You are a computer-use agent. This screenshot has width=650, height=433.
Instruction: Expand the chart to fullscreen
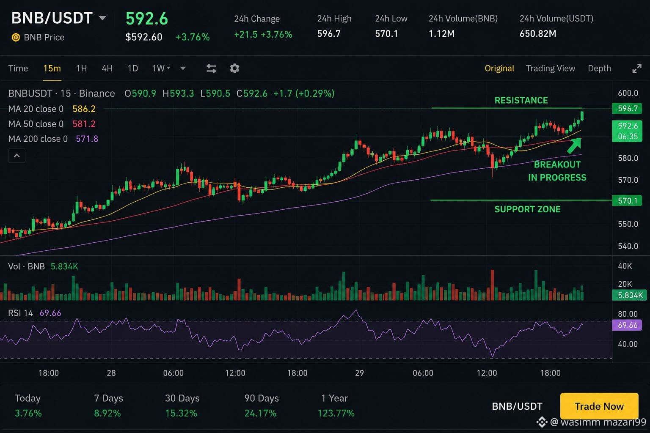coord(637,68)
